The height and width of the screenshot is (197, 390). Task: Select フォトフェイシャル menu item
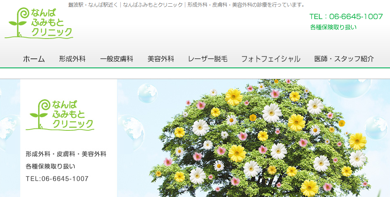(x=271, y=59)
